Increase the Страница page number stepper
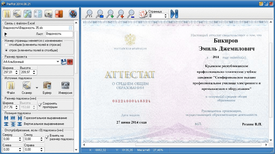Screen dimensions: 275x154 click(x=165, y=14)
